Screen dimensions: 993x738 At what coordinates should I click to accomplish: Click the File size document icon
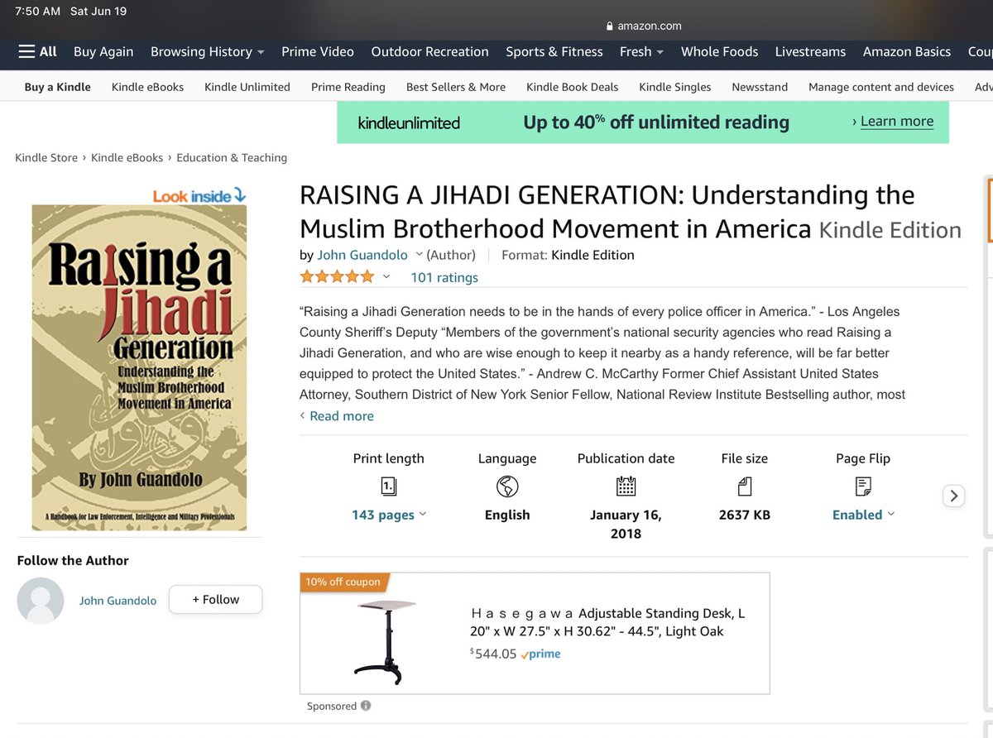tap(744, 486)
